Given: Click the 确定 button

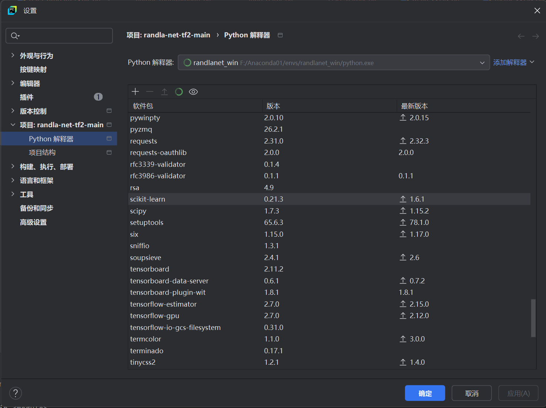Looking at the screenshot, I should tap(425, 393).
